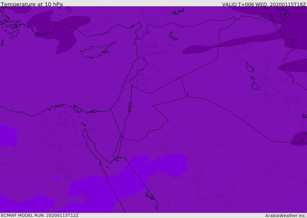Click the 'VALID T+006 WED. 20200115T18Z' label

[x=264, y=4]
